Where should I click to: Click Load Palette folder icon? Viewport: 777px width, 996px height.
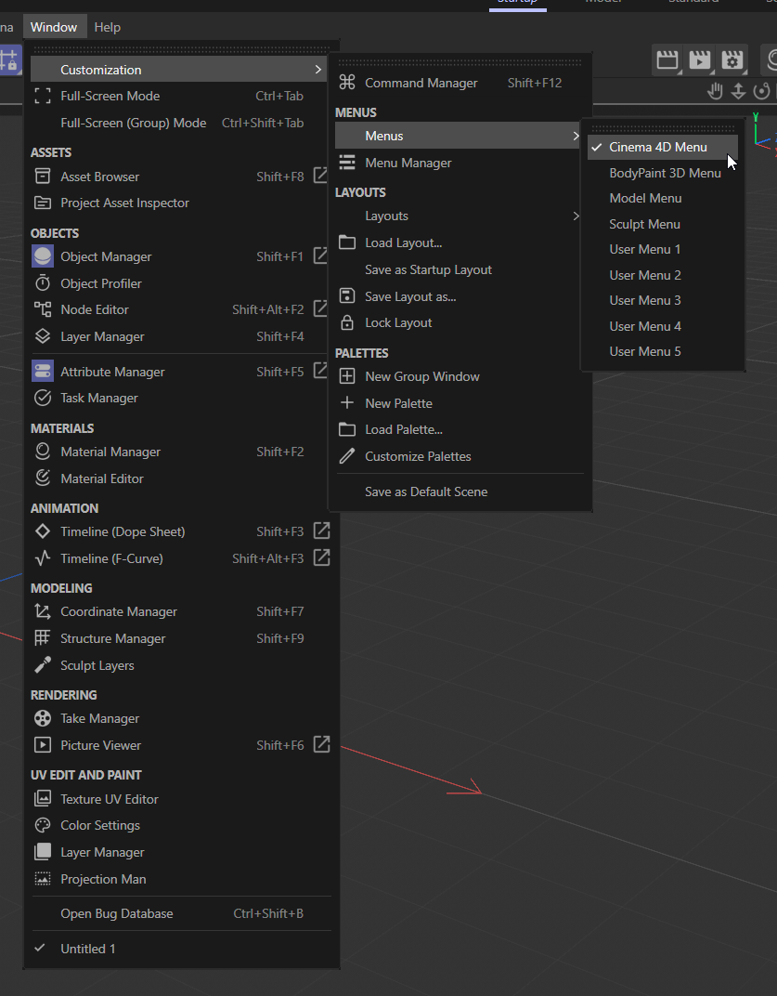click(x=347, y=429)
